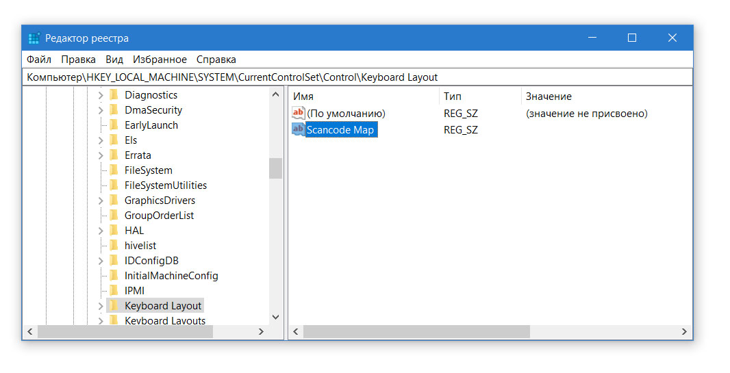Expand the Errata key
Viewport: 730px width, 373px height.
101,155
